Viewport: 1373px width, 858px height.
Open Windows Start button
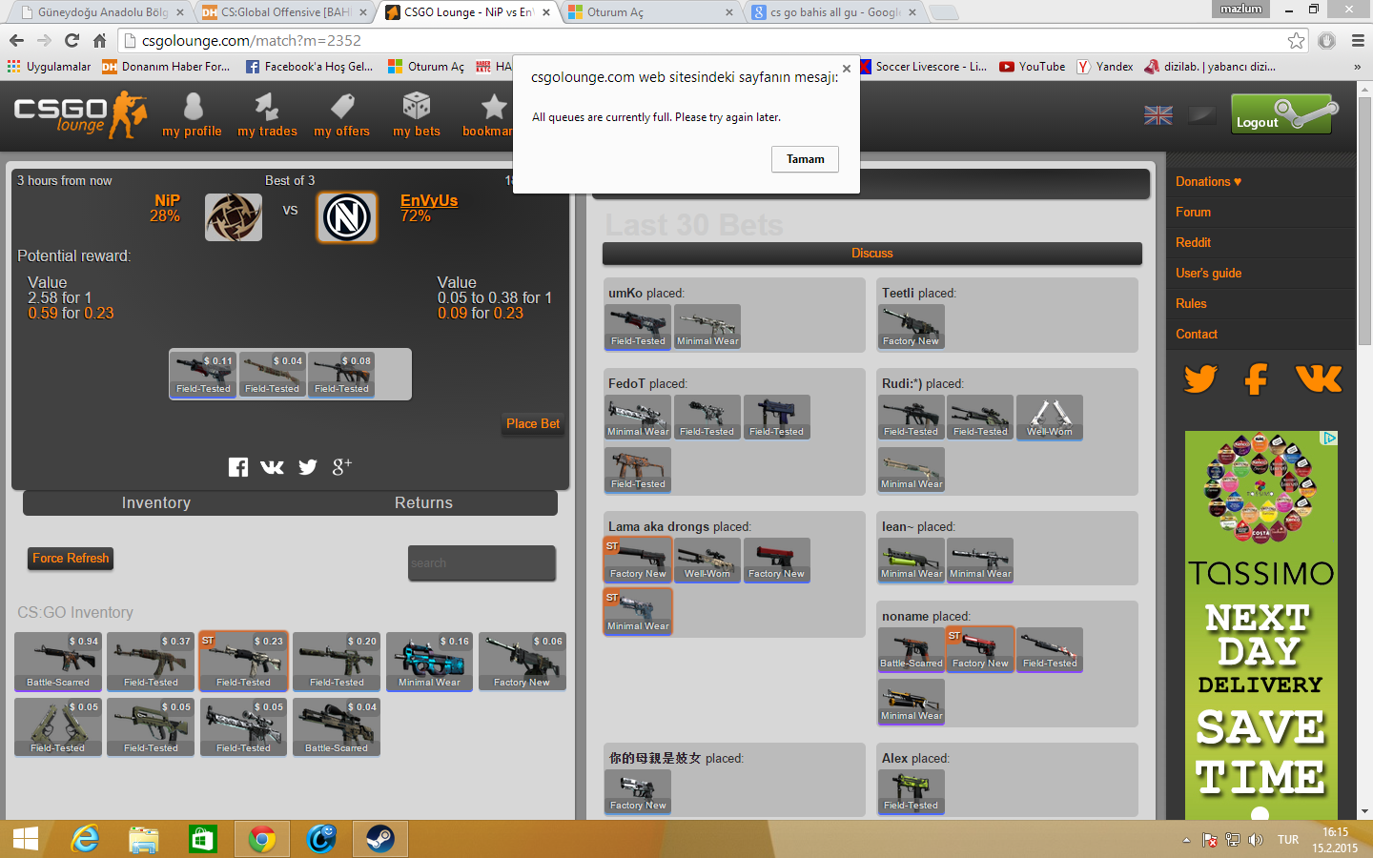point(26,839)
